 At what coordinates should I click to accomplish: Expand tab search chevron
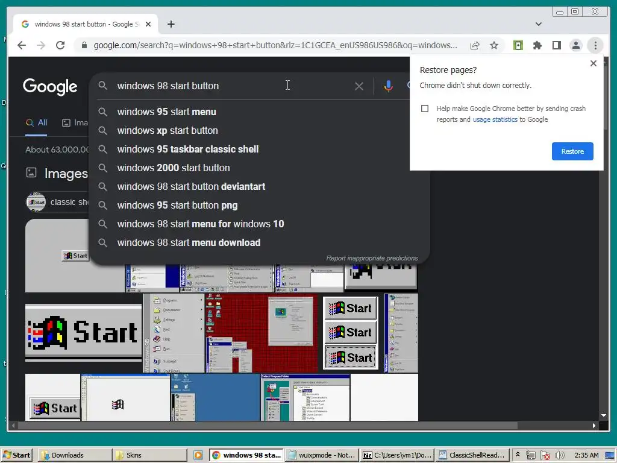(x=539, y=24)
